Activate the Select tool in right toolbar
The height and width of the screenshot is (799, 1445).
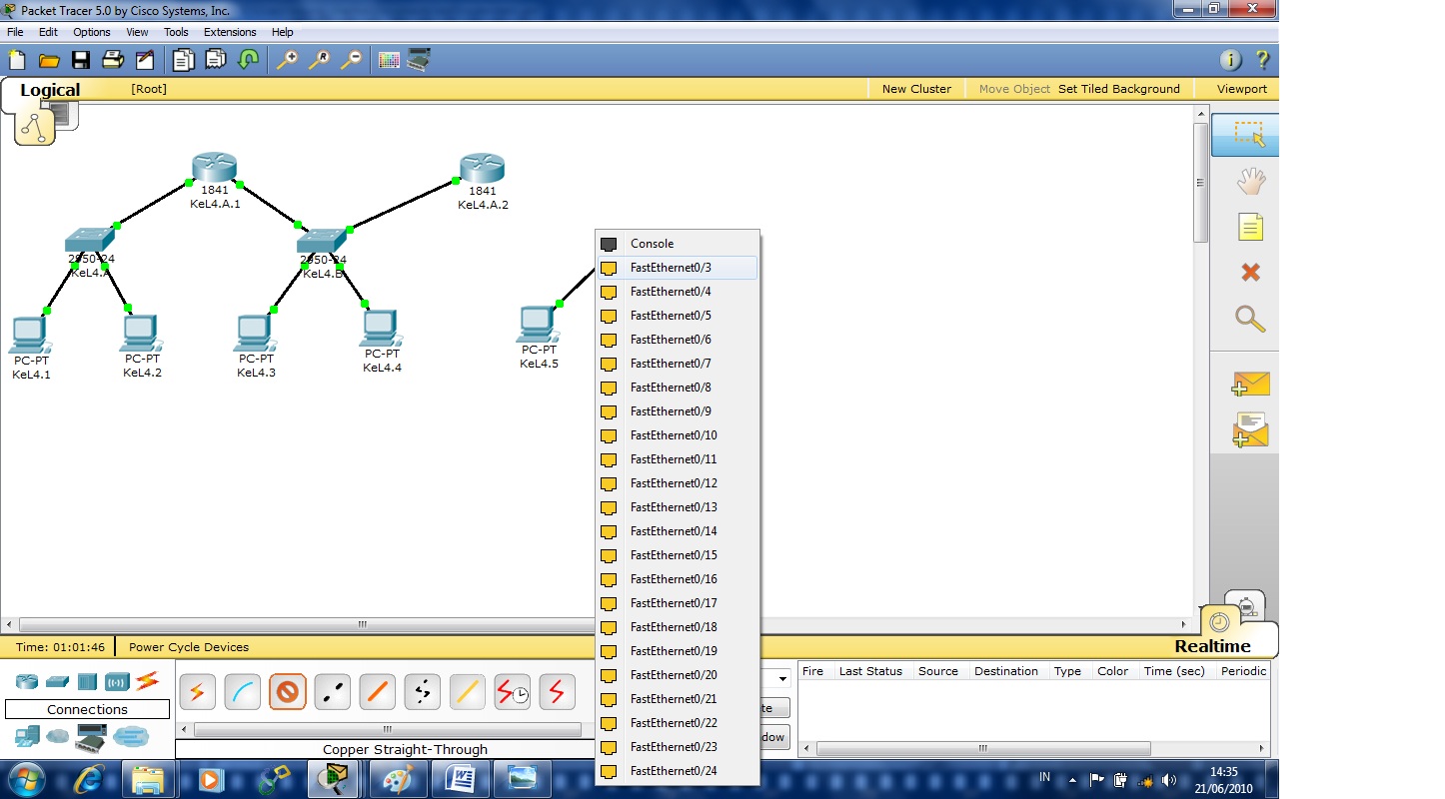point(1247,134)
